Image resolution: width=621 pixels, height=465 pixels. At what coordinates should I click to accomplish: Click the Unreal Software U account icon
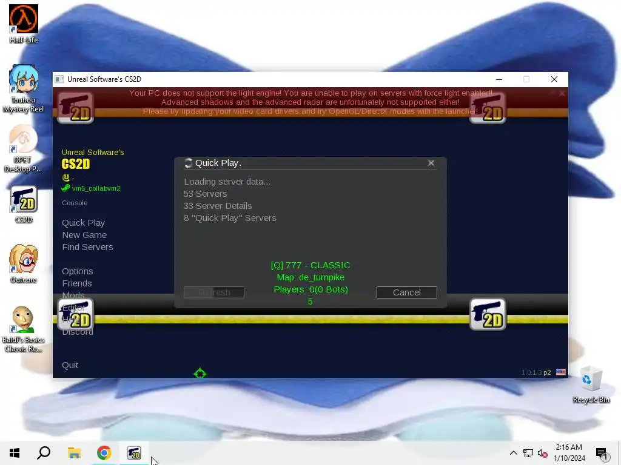[x=66, y=177]
